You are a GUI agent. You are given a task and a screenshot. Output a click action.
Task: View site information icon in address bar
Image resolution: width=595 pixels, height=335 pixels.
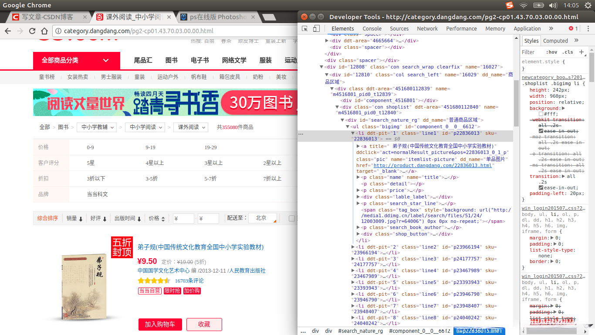(x=58, y=31)
